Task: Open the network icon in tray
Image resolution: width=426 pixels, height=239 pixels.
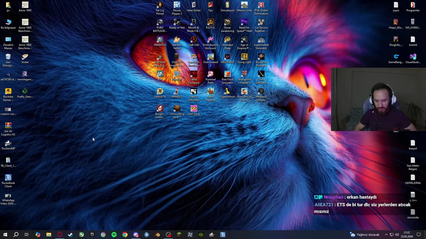Action: point(391,235)
